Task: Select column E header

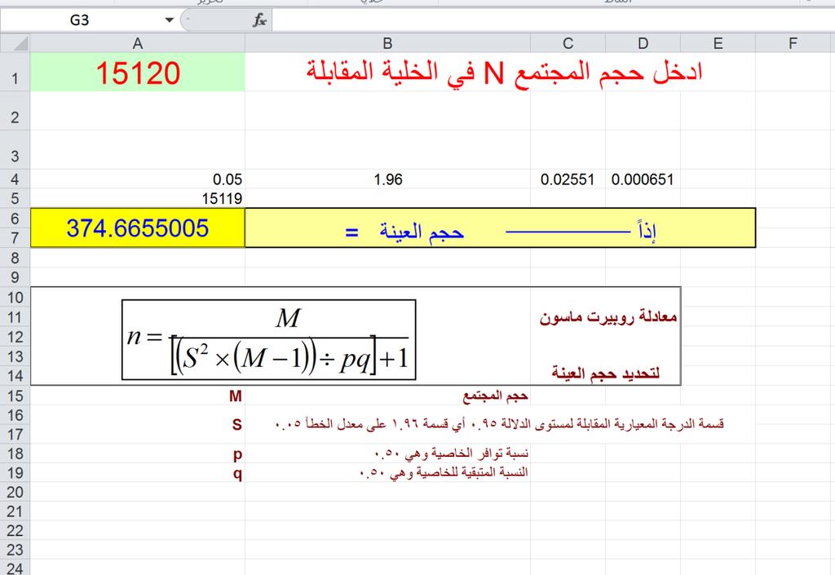Action: click(x=718, y=43)
